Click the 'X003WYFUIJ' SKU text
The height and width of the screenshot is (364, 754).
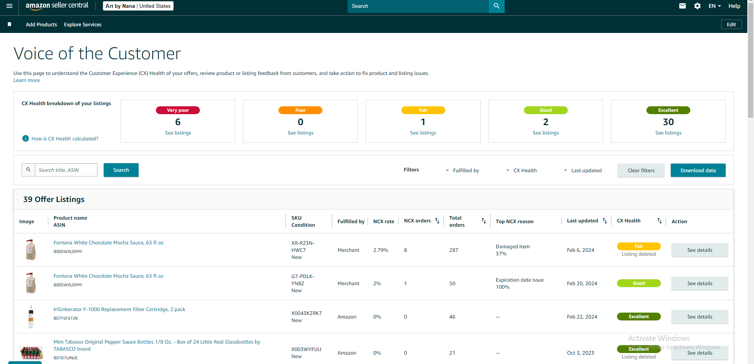(x=306, y=349)
